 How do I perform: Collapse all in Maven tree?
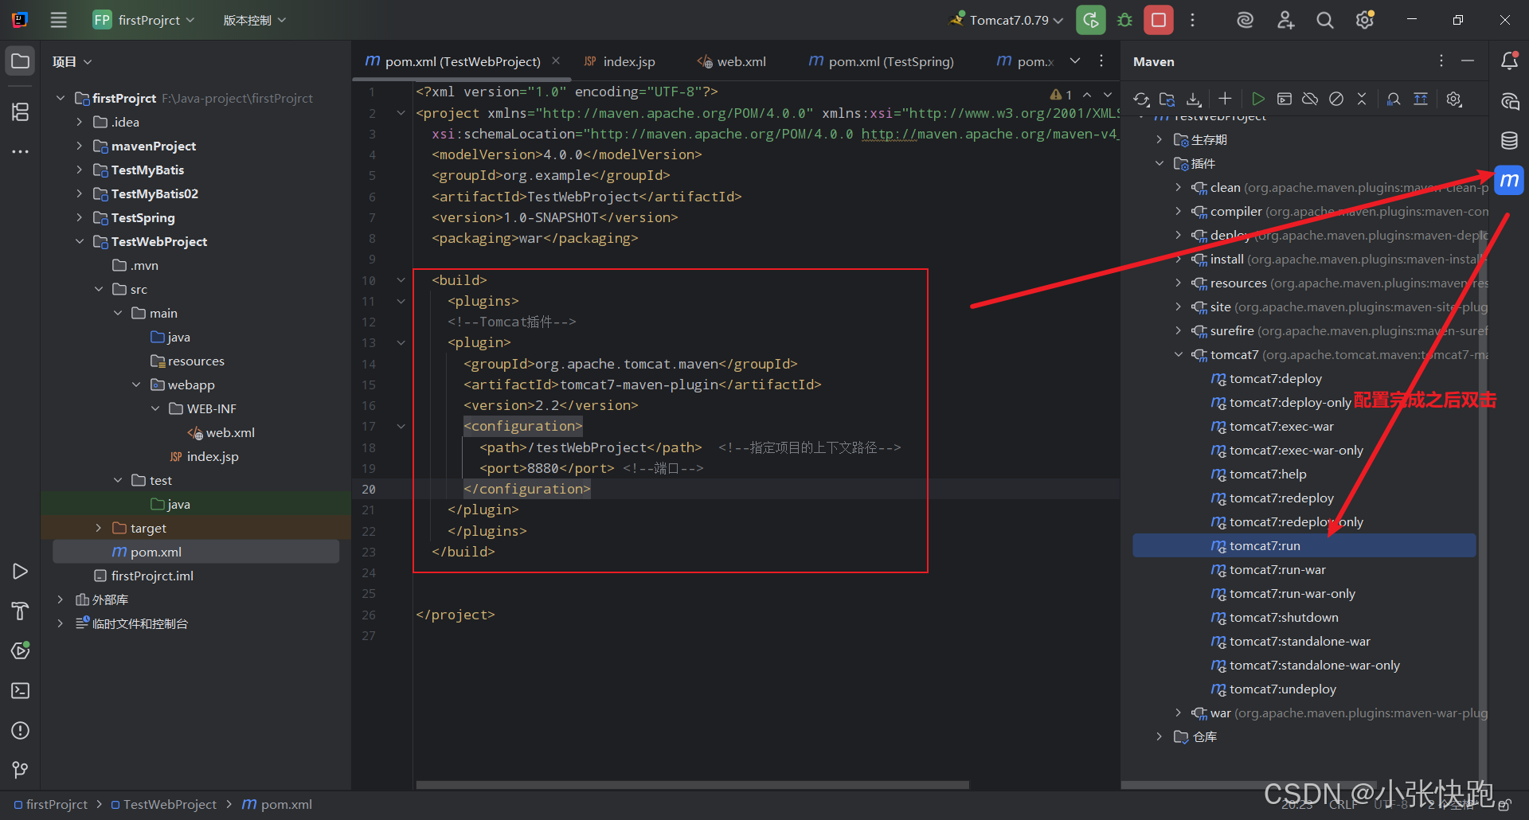(x=1362, y=99)
